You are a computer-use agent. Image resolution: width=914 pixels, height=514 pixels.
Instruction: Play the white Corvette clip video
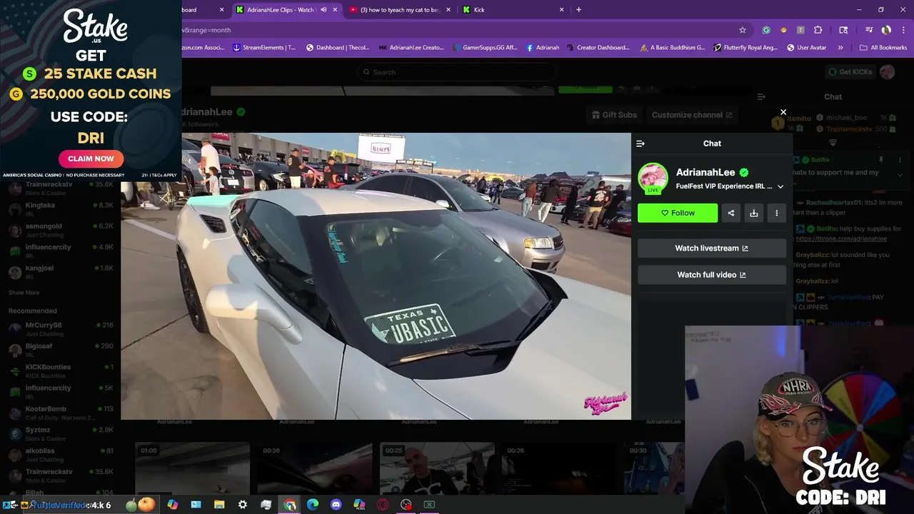coord(376,276)
